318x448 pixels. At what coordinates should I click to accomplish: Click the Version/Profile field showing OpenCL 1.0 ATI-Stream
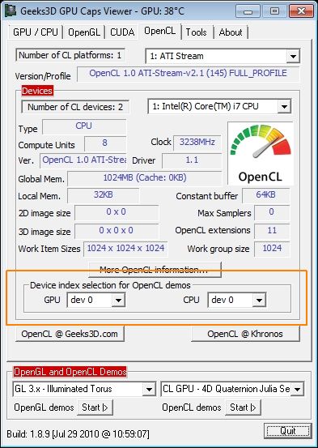pos(188,74)
